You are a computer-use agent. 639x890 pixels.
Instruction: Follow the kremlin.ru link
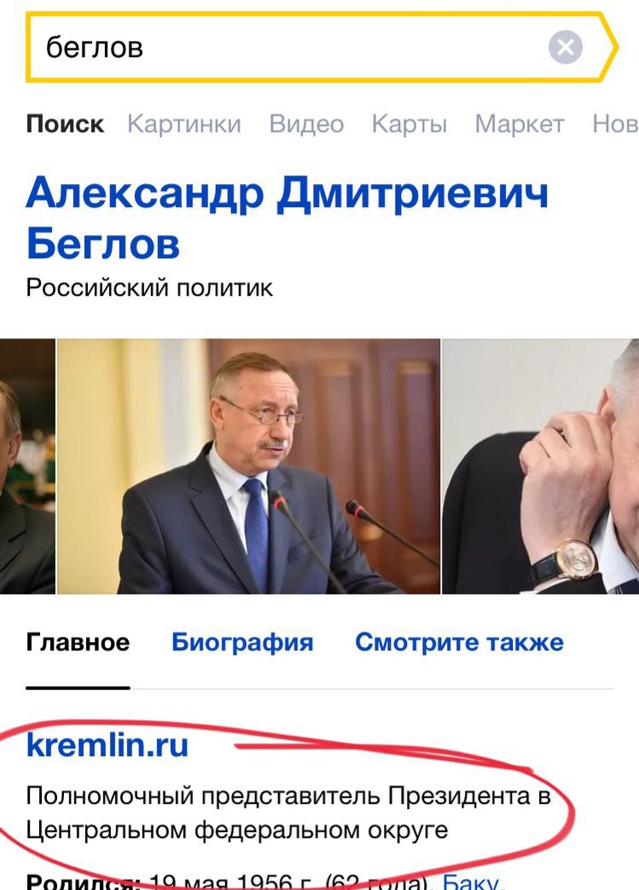[x=107, y=745]
